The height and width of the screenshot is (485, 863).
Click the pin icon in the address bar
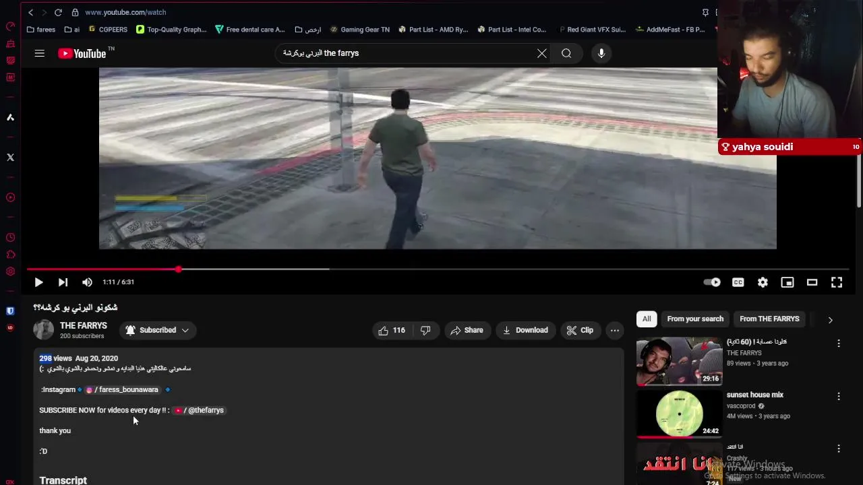705,12
